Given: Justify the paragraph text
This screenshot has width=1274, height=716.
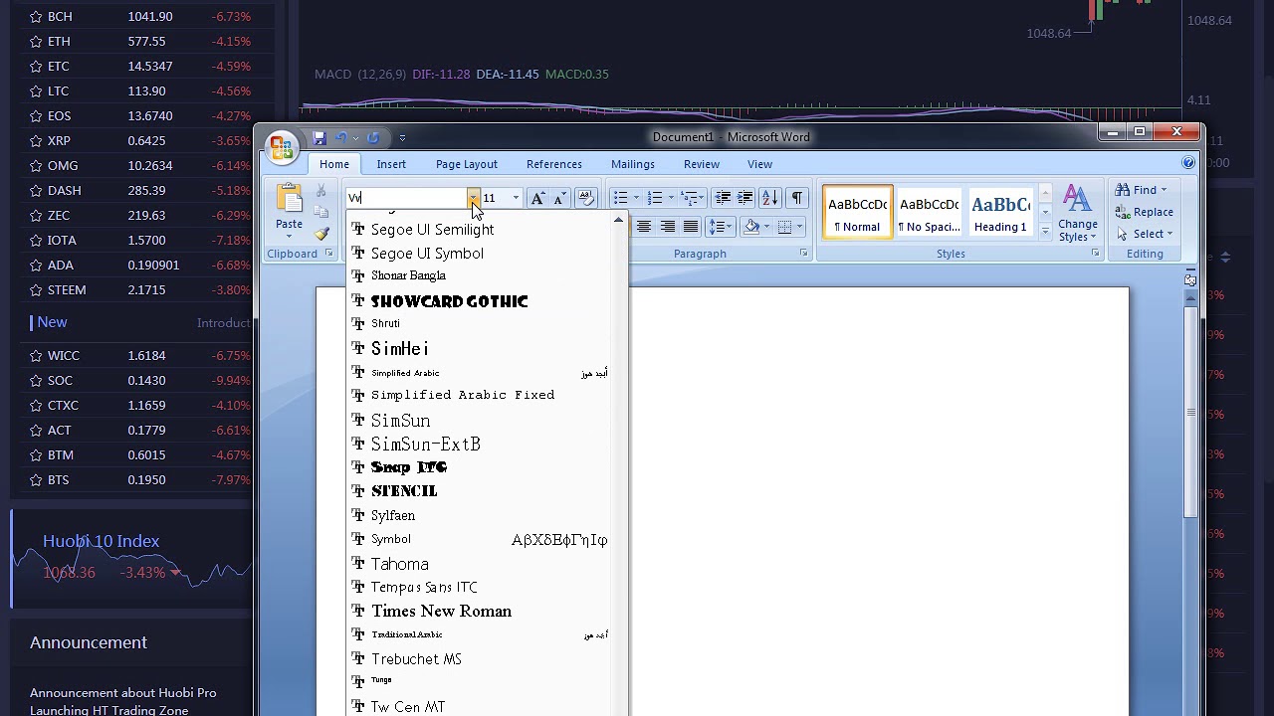Looking at the screenshot, I should tap(691, 227).
